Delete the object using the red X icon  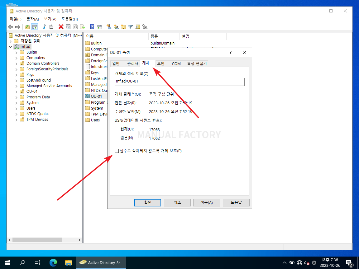[61, 27]
